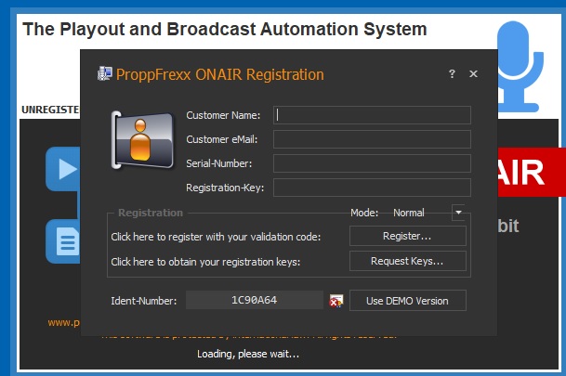Open the orange website link at bottom left
The width and height of the screenshot is (566, 376).
pos(63,323)
